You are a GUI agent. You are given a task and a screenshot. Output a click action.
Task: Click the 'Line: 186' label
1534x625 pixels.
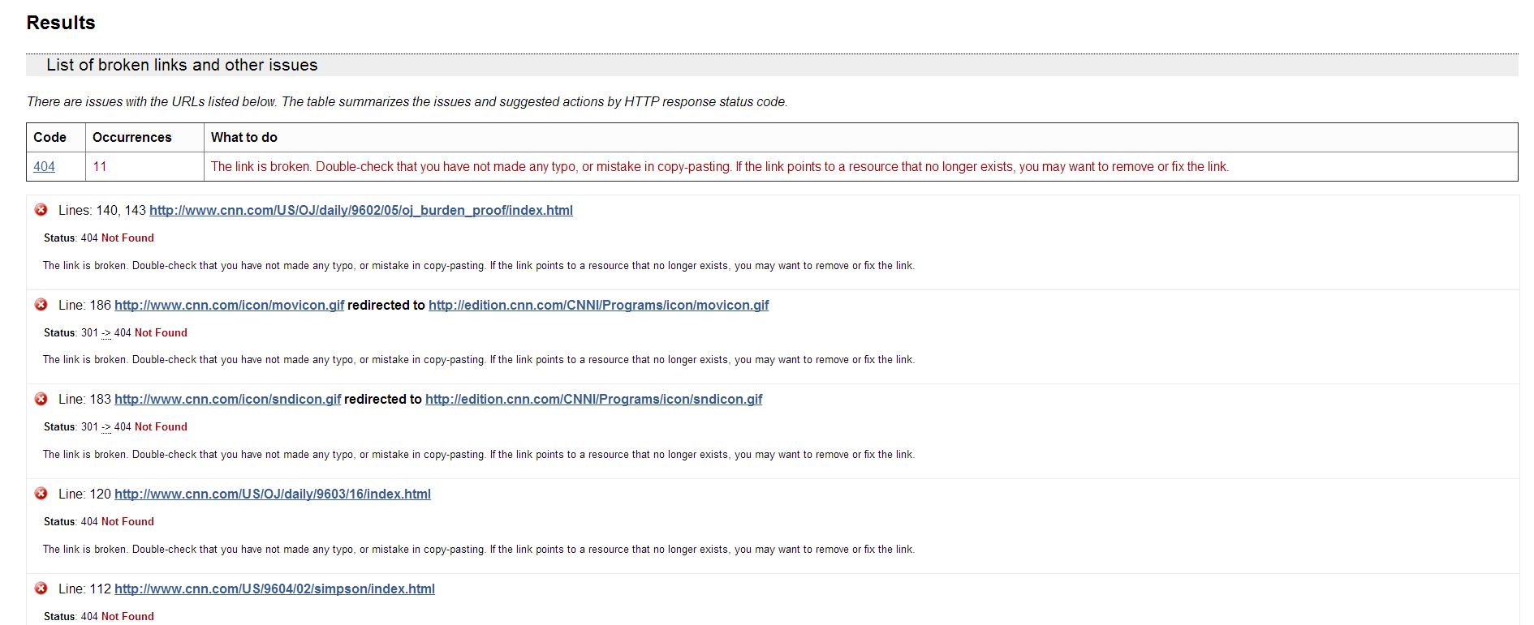coord(84,305)
